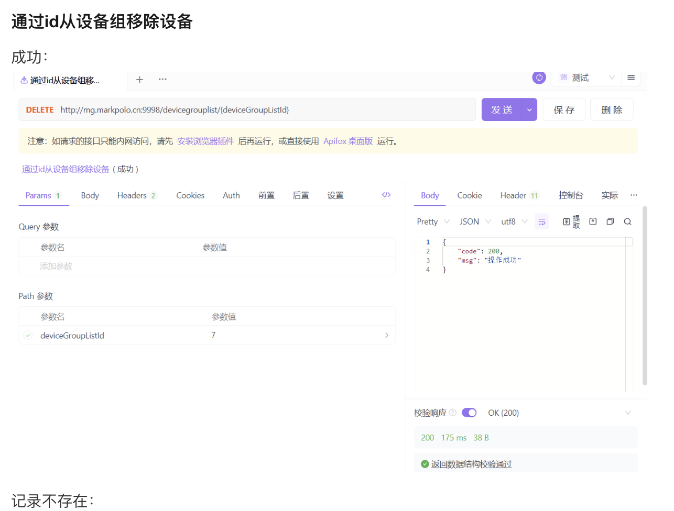Click the purple circular icon beside 测试
674x511 pixels.
point(539,77)
